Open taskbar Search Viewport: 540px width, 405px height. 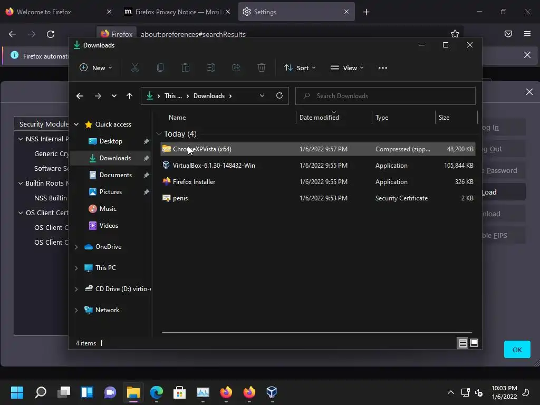[x=41, y=392]
